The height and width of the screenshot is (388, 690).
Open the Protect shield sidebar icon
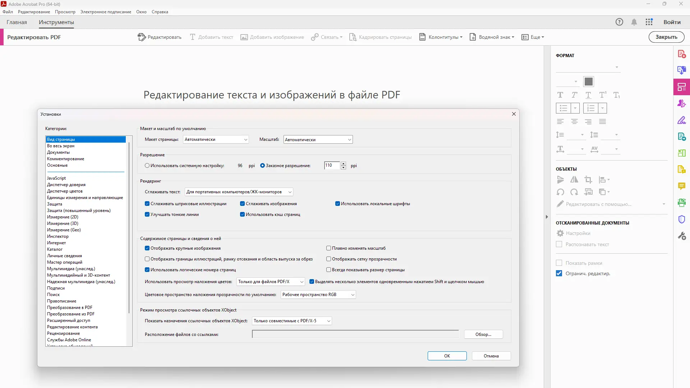click(681, 219)
